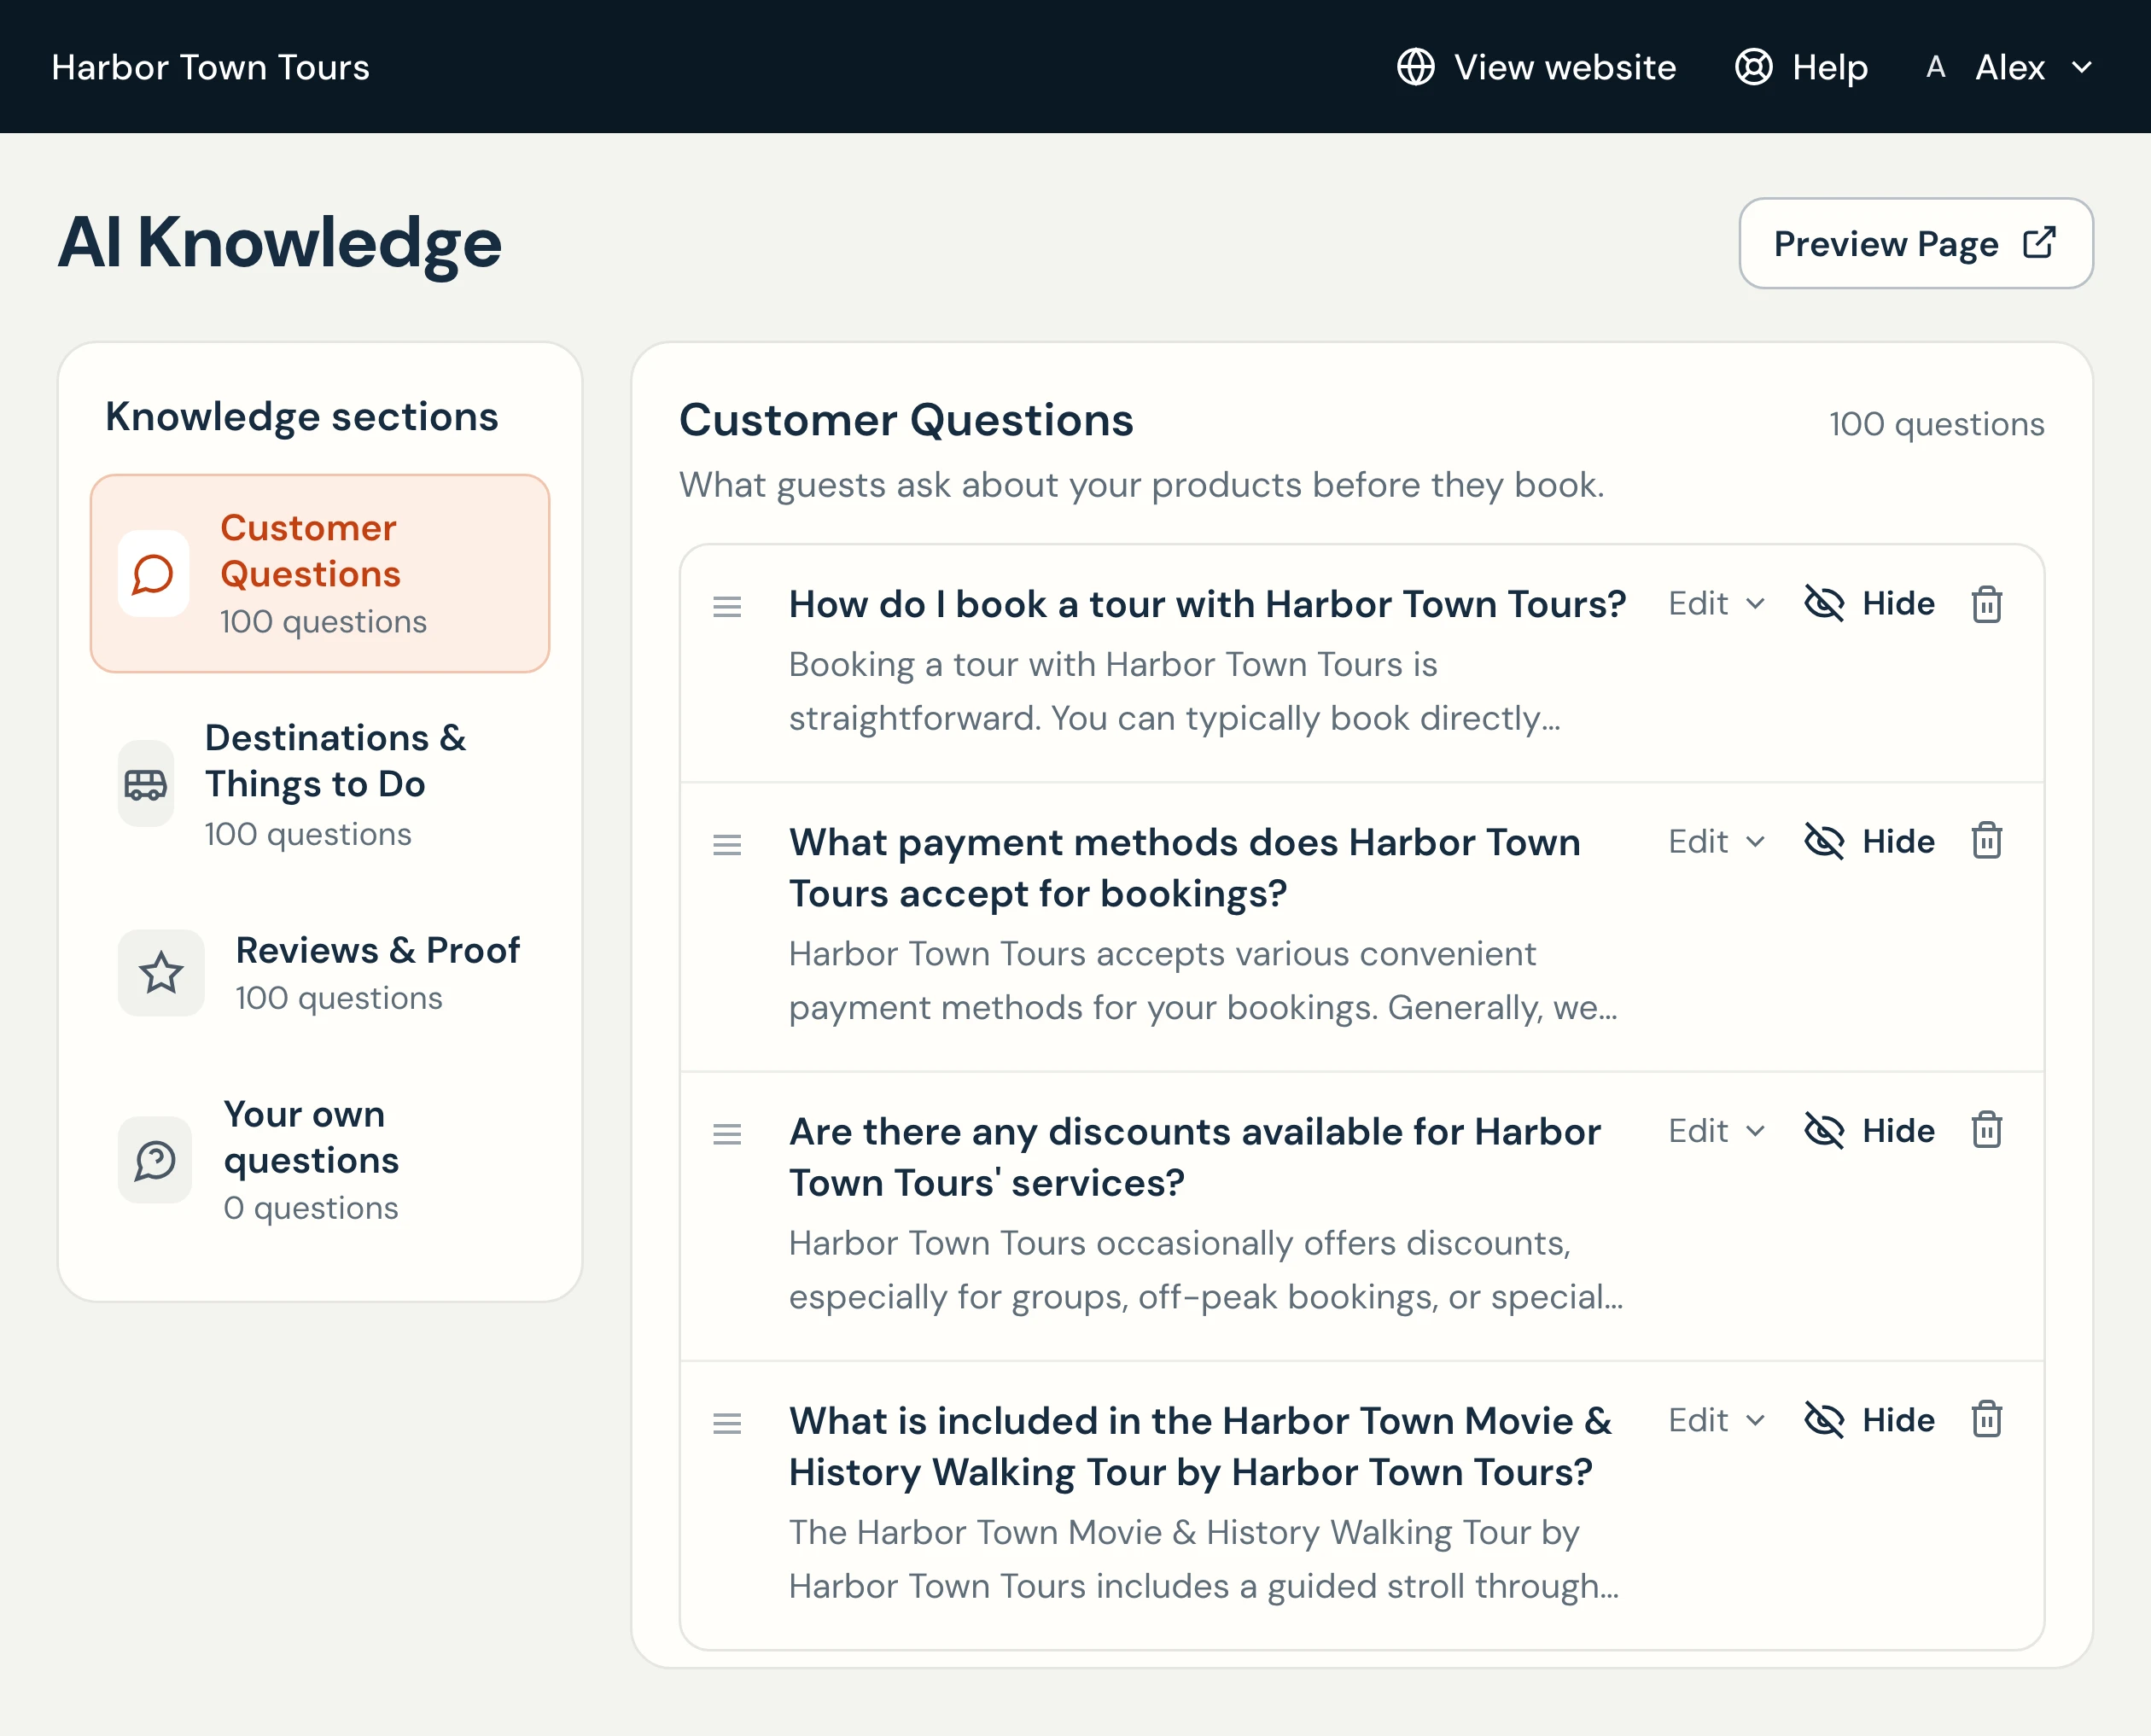Viewport: 2151px width, 1736px height.
Task: Click the drag handle of the discounts question
Action: [727, 1134]
